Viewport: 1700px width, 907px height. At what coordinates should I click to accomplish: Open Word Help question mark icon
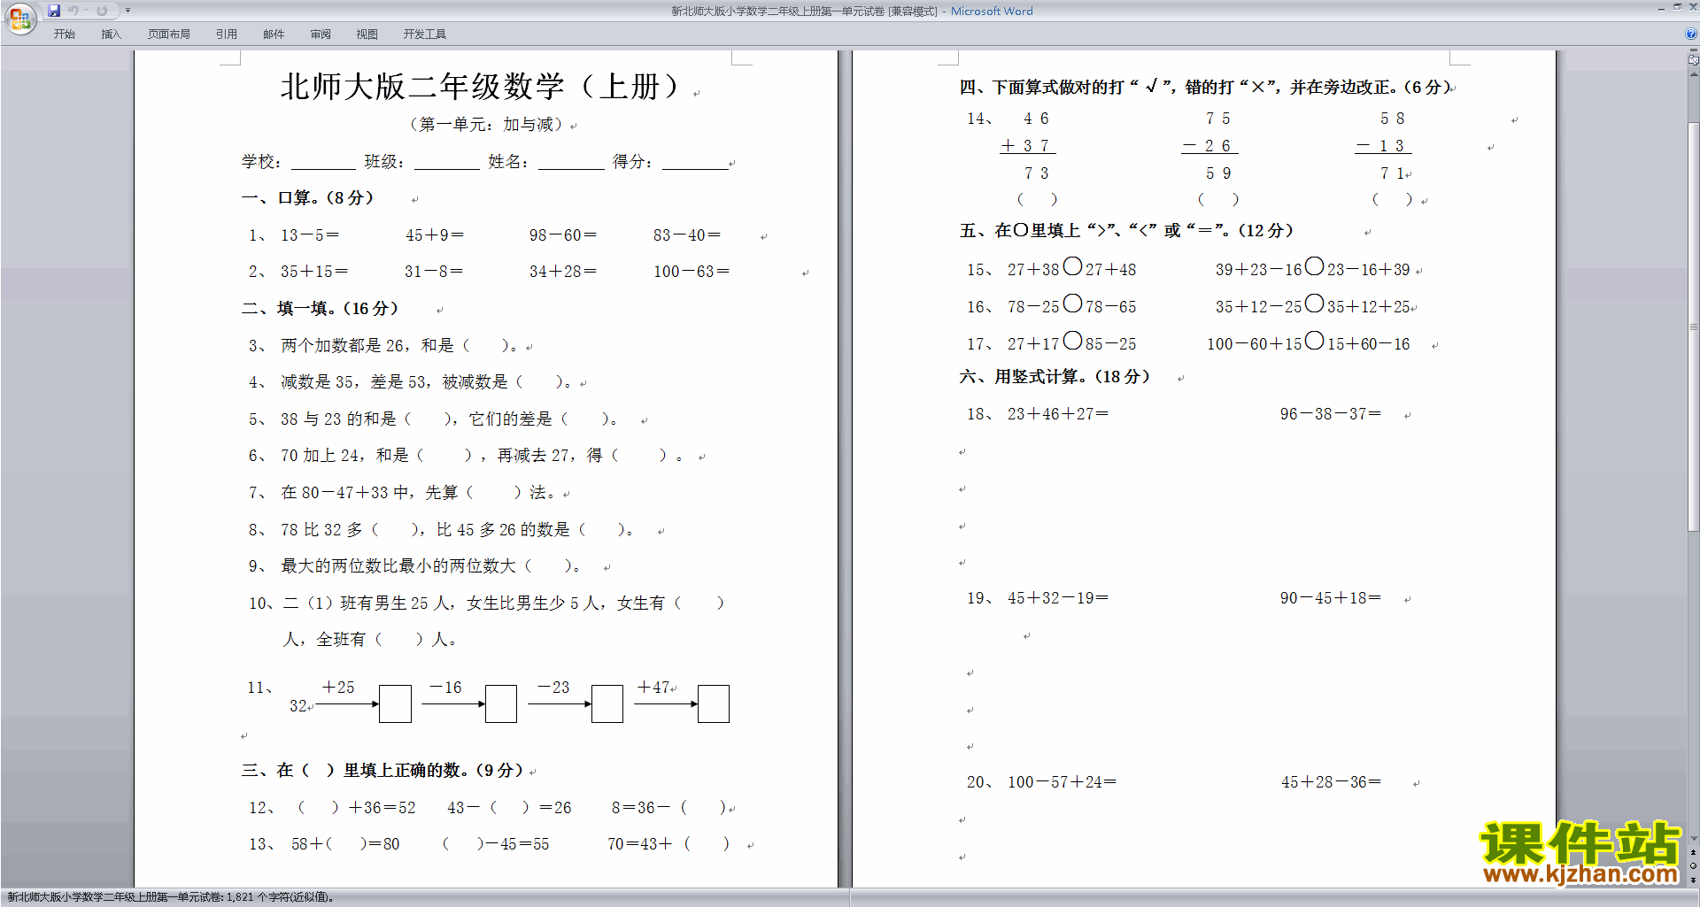pos(1691,35)
